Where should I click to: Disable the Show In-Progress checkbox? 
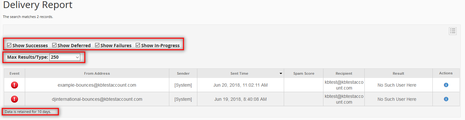coord(138,45)
